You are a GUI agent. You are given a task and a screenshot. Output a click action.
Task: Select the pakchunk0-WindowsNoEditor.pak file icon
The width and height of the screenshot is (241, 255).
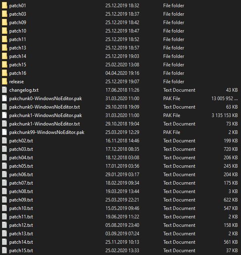click(4, 99)
